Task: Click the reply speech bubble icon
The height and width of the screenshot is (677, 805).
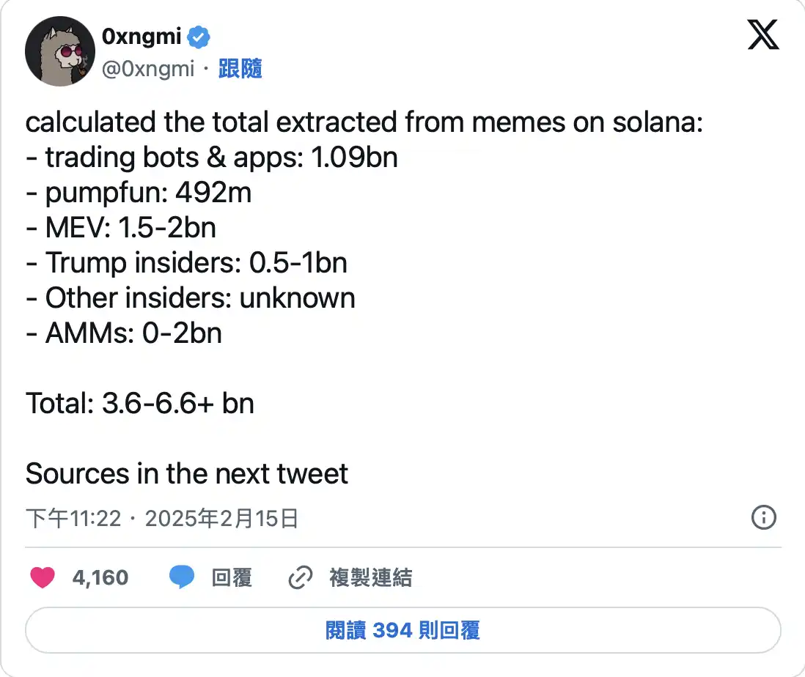Action: tap(182, 577)
